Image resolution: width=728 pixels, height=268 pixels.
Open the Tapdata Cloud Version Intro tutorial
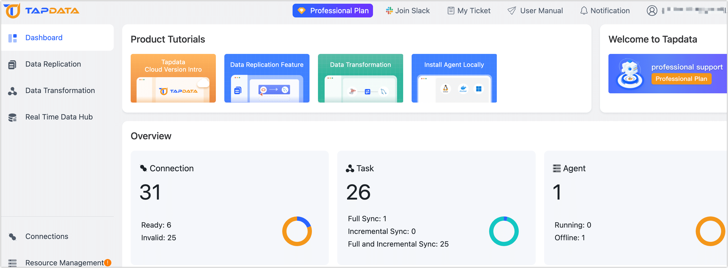pos(173,78)
